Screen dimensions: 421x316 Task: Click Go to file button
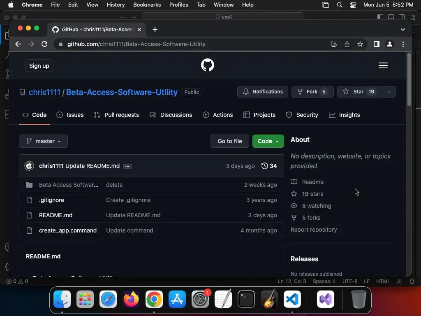(x=230, y=141)
